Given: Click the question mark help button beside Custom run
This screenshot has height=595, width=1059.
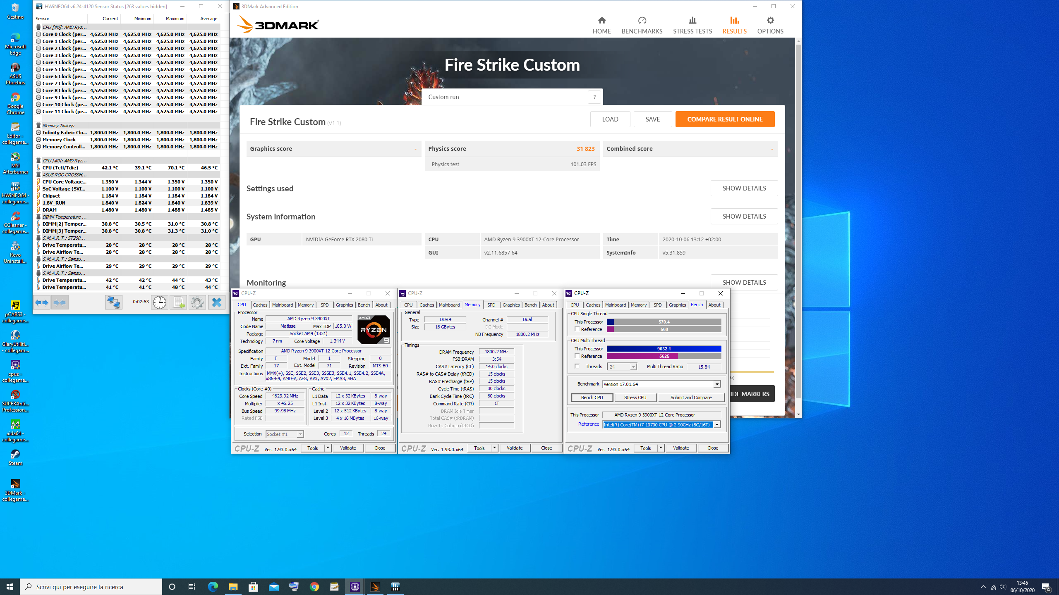Looking at the screenshot, I should [594, 97].
